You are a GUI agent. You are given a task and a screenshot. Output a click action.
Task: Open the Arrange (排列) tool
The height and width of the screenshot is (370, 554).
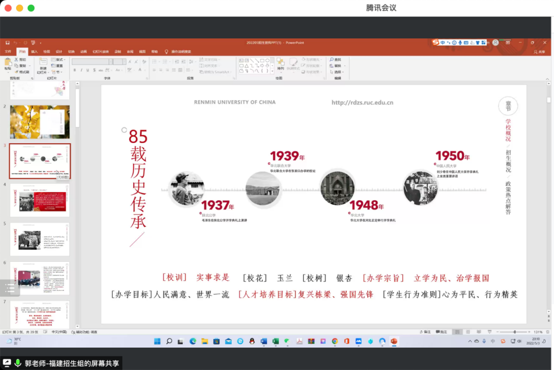tap(281, 64)
